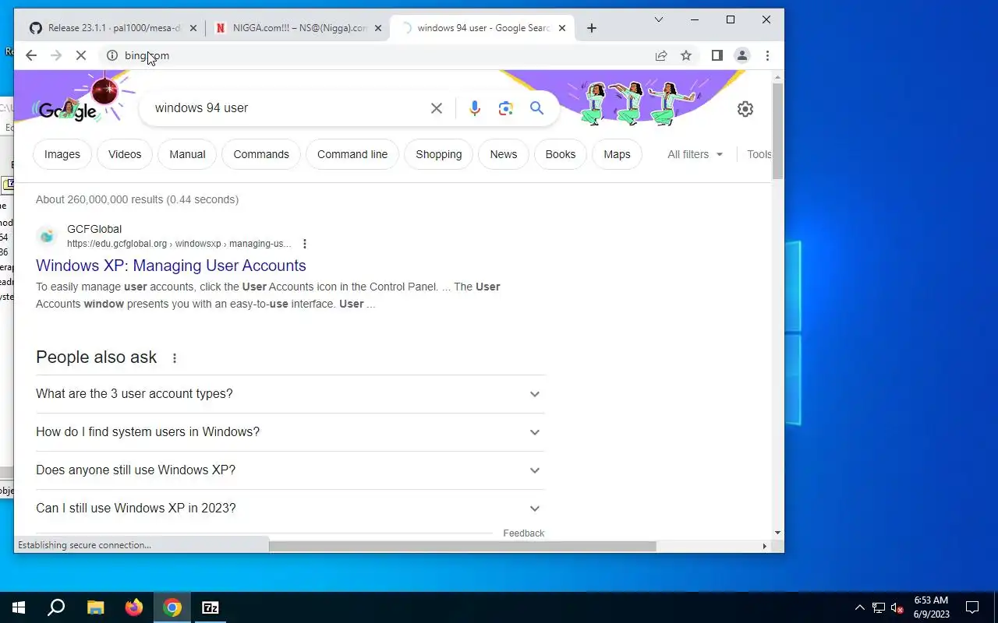Open the Google doodle logo

68,110
